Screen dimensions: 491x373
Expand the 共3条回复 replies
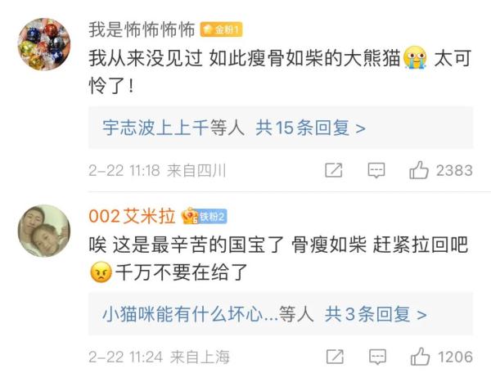(x=376, y=314)
